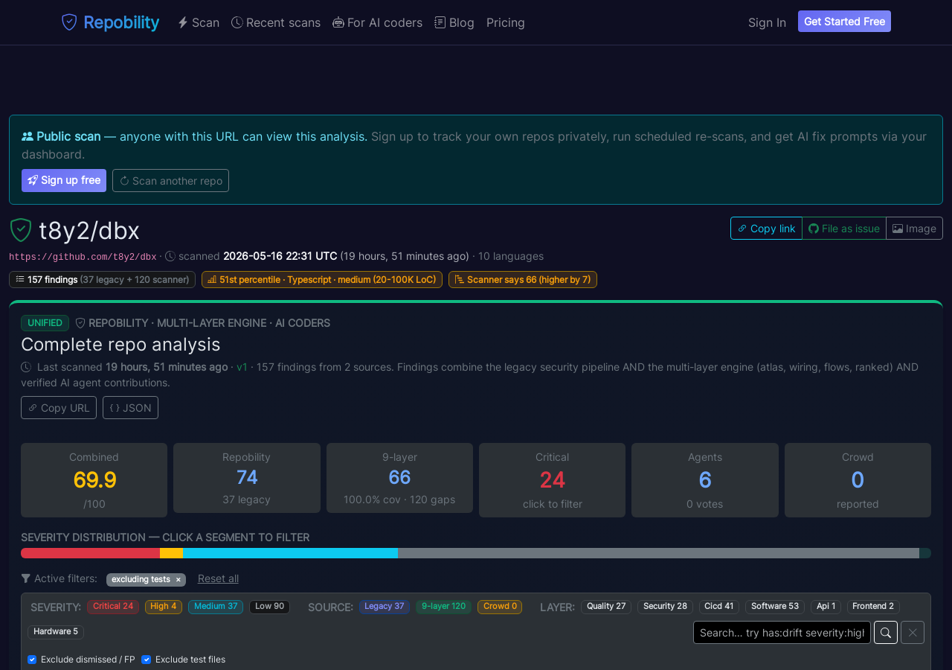The height and width of the screenshot is (670, 952).
Task: Click the Reset all filters link
Action: (218, 578)
